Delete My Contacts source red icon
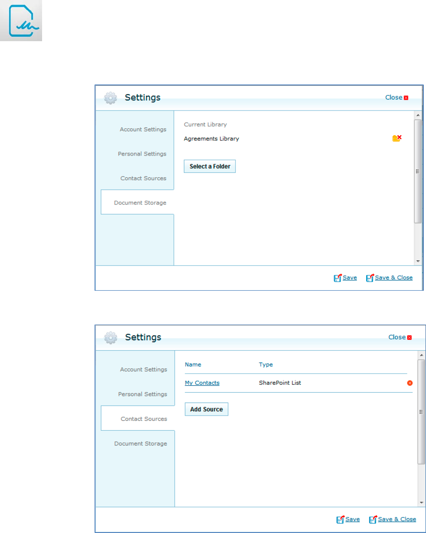Screen dimensions: 426x533 pos(410,383)
